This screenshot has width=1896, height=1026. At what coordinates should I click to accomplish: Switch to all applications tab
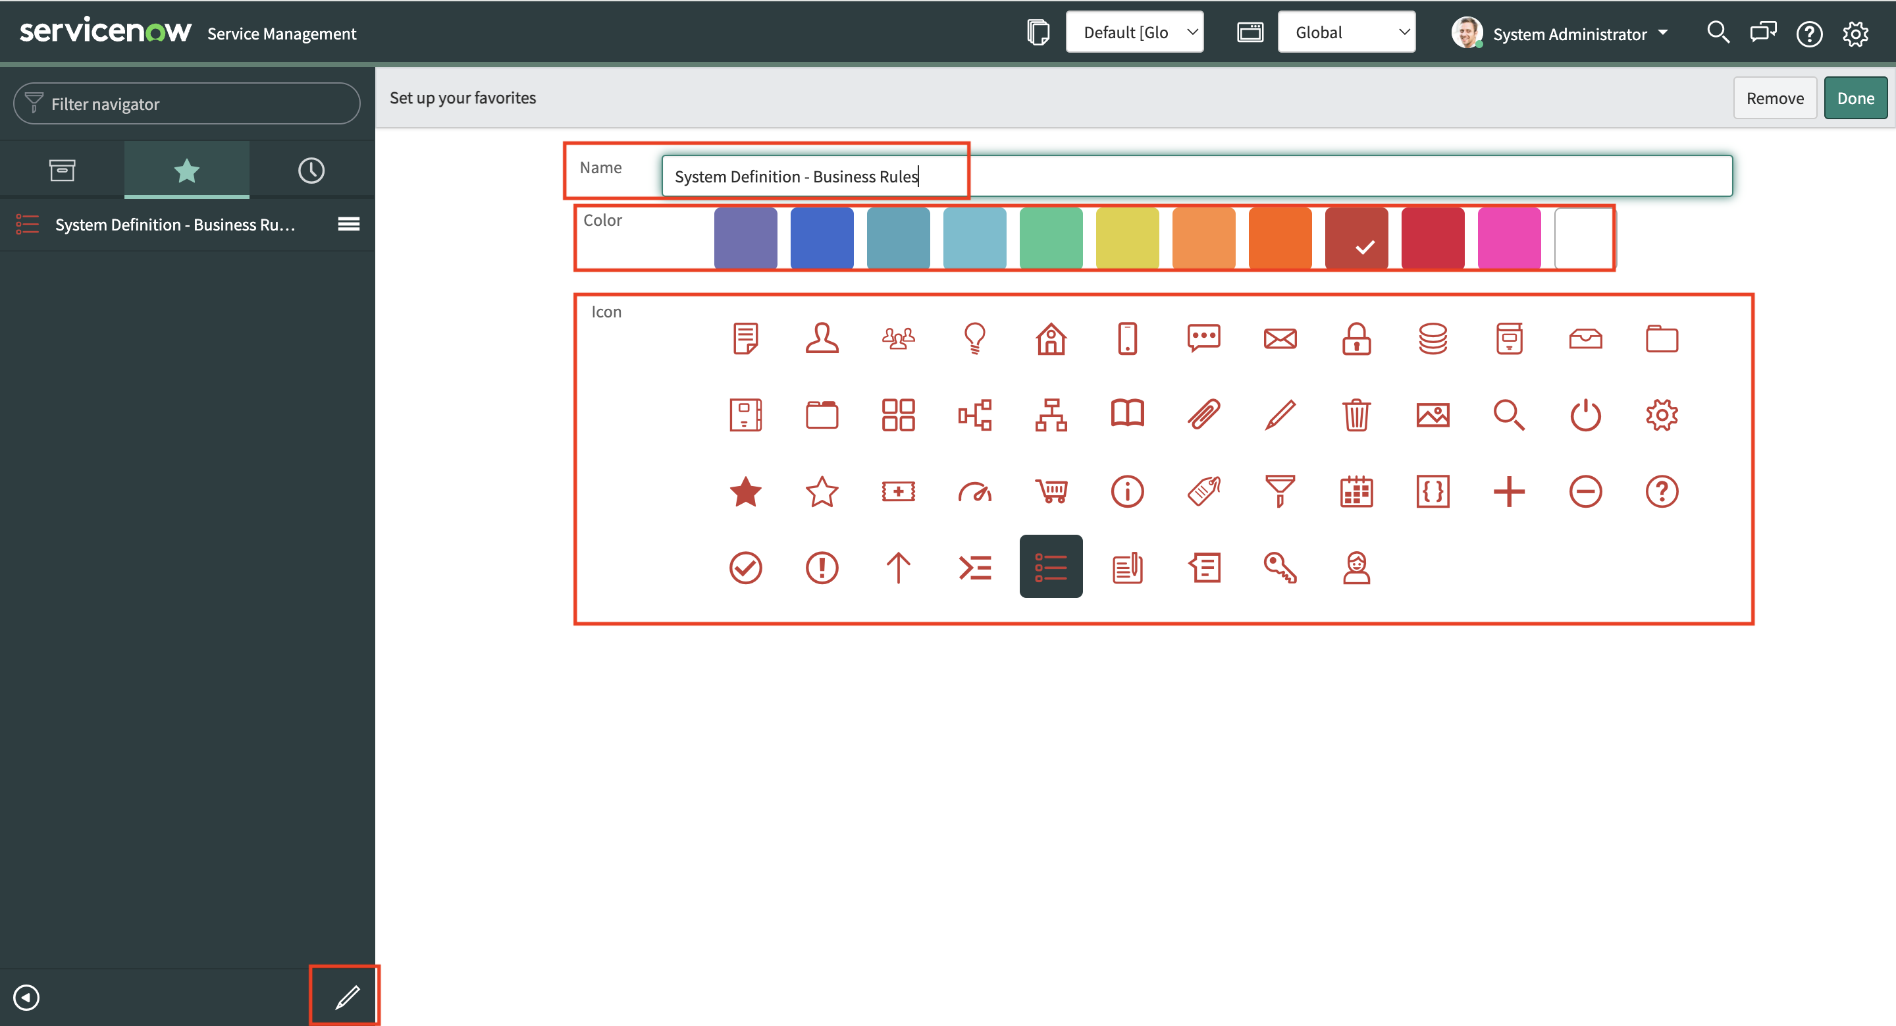[62, 171]
